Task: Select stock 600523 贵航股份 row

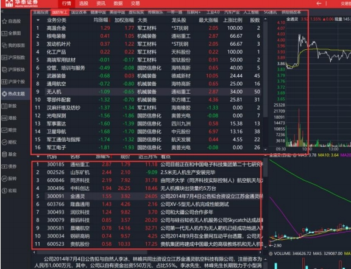Action: (x=147, y=244)
